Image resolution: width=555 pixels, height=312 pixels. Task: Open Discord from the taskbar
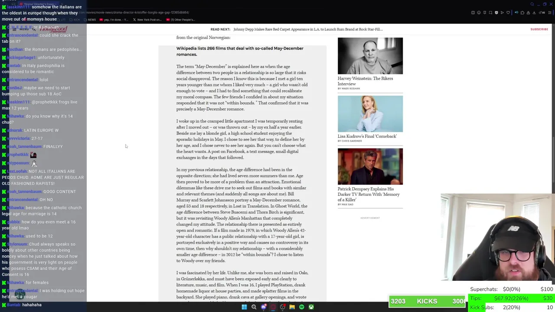pos(264,307)
